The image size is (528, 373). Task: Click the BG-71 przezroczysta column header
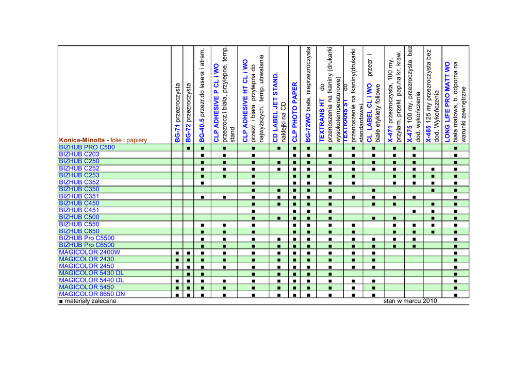pos(177,113)
